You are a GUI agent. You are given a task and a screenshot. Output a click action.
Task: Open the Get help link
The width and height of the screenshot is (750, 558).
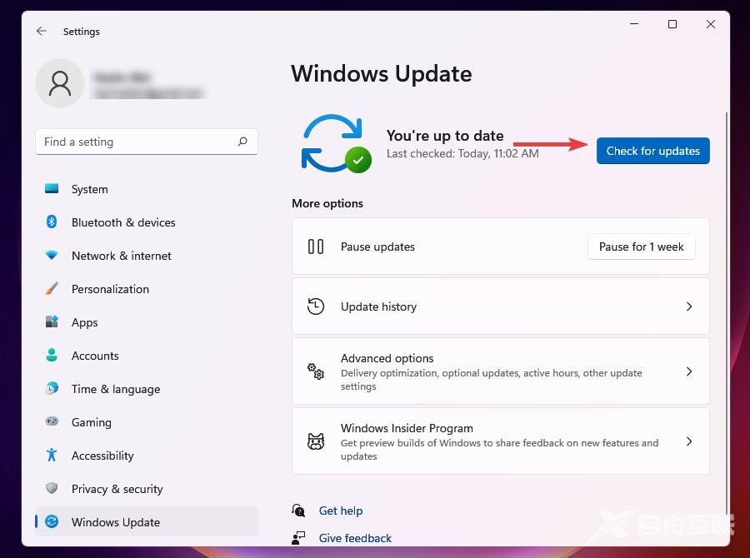tap(341, 511)
